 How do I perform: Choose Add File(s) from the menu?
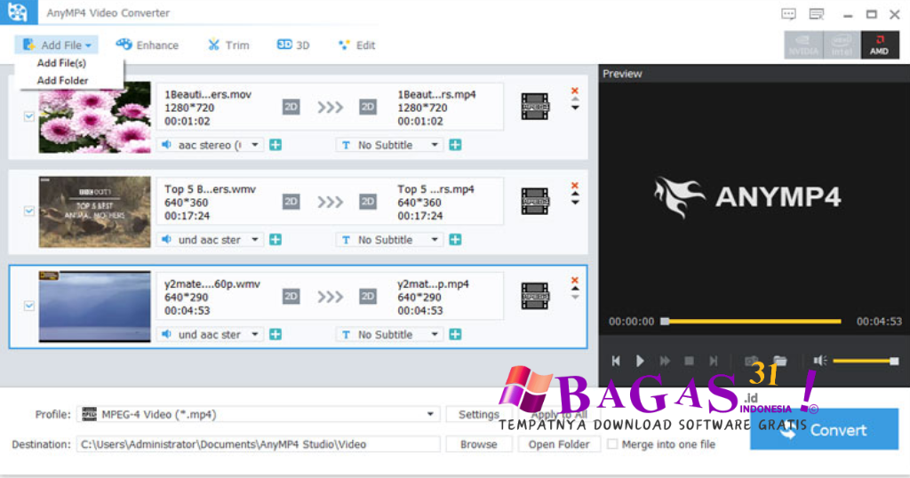(61, 63)
